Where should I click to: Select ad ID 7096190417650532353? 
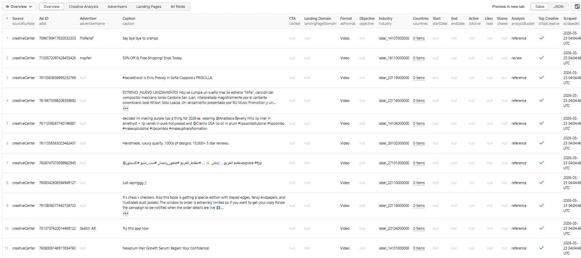[58, 38]
